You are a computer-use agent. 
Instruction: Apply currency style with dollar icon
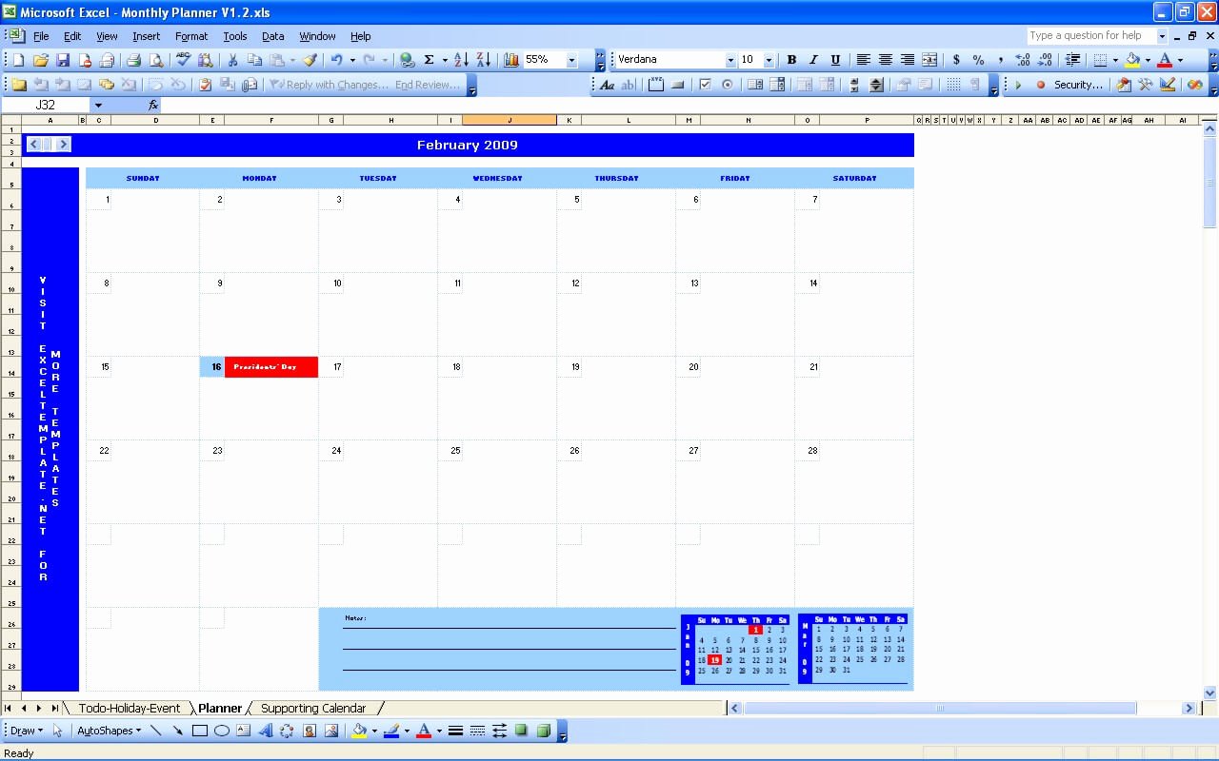pos(956,60)
